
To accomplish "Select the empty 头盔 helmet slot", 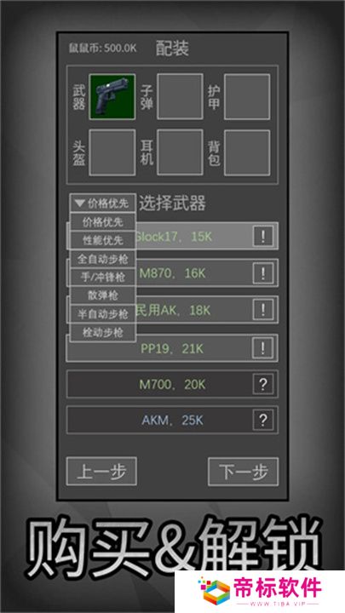I will [x=112, y=152].
